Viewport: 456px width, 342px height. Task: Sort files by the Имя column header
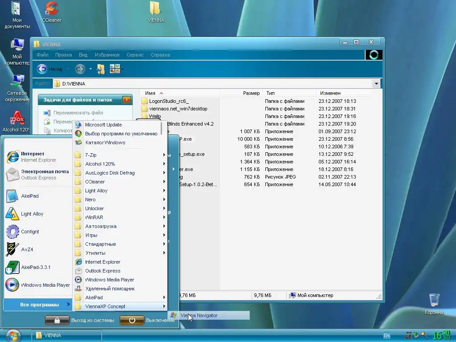[180, 93]
